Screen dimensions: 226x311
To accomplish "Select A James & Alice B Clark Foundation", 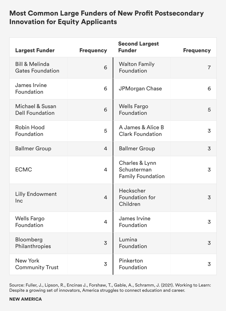I will coord(141,131).
